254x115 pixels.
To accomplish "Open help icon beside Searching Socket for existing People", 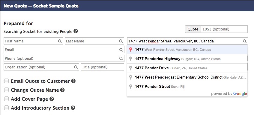I will pyautogui.click(x=76, y=31).
